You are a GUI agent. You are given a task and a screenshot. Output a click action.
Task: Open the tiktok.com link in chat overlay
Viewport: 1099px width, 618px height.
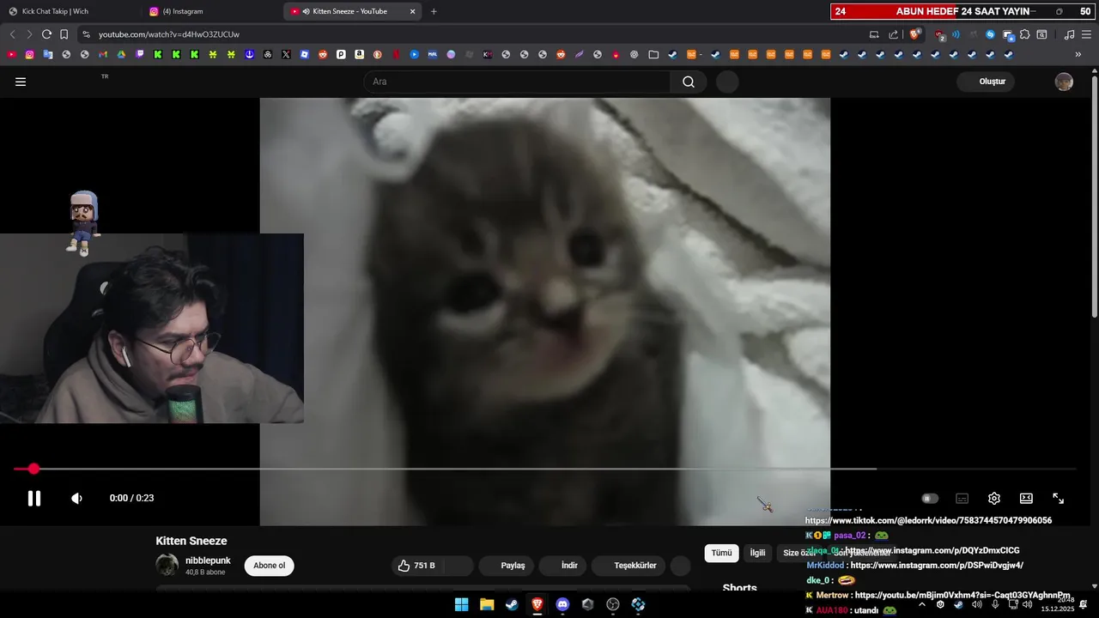[928, 520]
